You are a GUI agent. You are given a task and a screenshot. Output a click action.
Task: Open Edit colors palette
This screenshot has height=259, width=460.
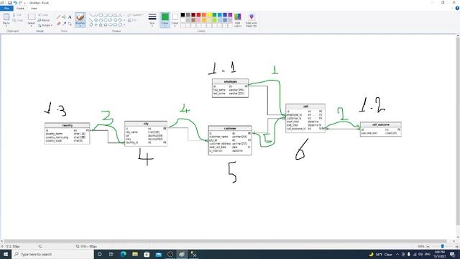coord(238,20)
